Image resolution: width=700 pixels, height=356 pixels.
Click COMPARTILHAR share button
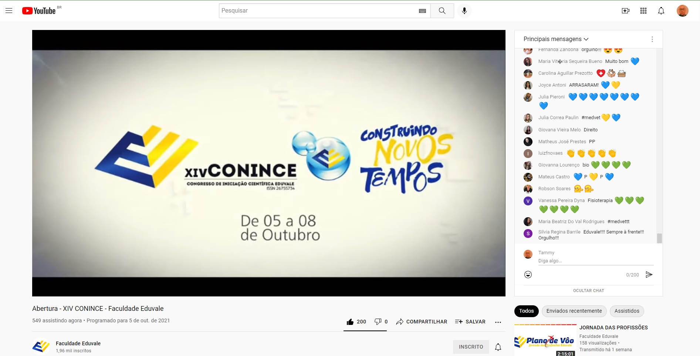[x=422, y=322]
